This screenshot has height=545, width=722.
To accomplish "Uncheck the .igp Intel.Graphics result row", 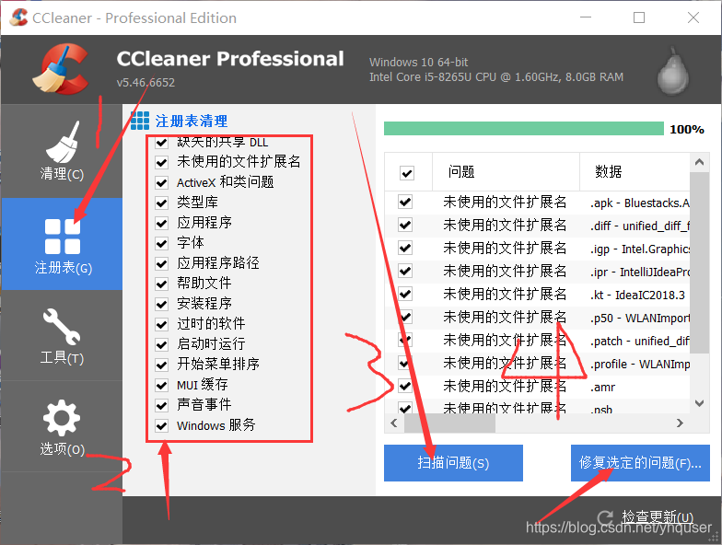I will coord(405,248).
